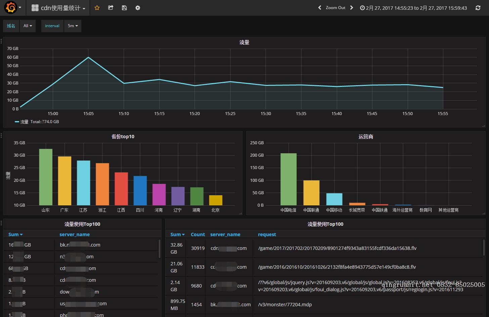
Task: Click the 21.06 GB Sum cell
Action: 176,267
